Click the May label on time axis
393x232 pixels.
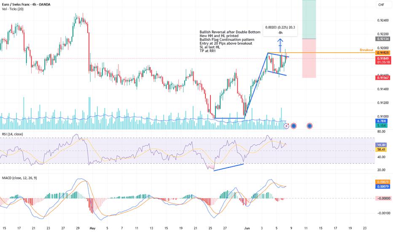(92, 228)
